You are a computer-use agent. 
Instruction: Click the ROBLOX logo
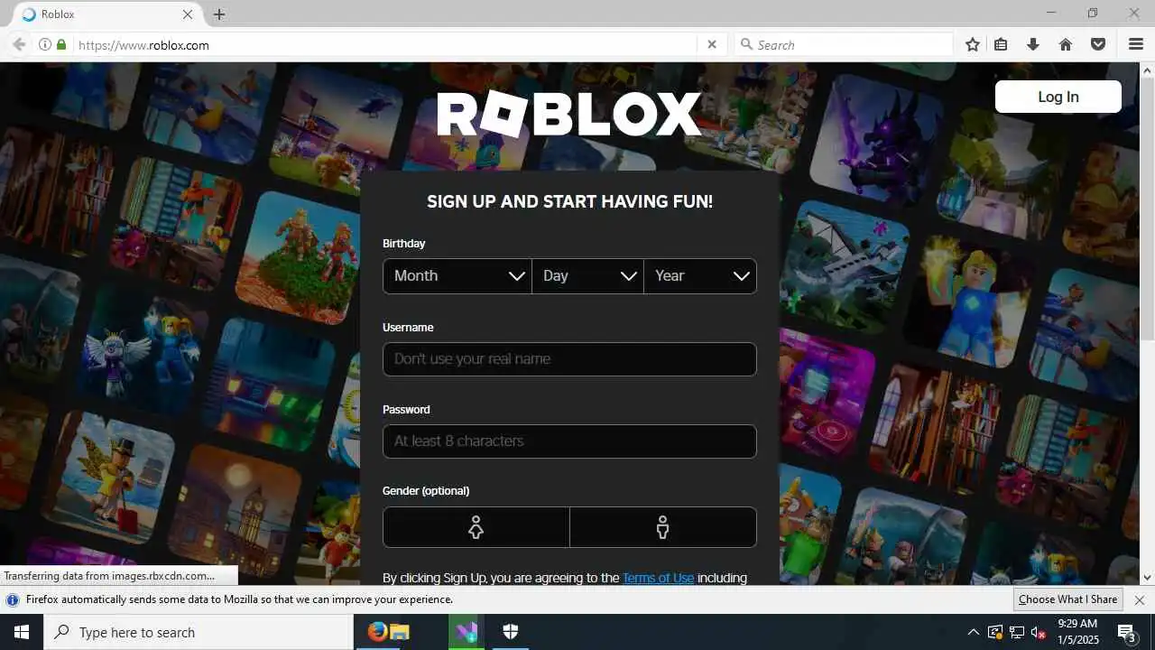(569, 115)
